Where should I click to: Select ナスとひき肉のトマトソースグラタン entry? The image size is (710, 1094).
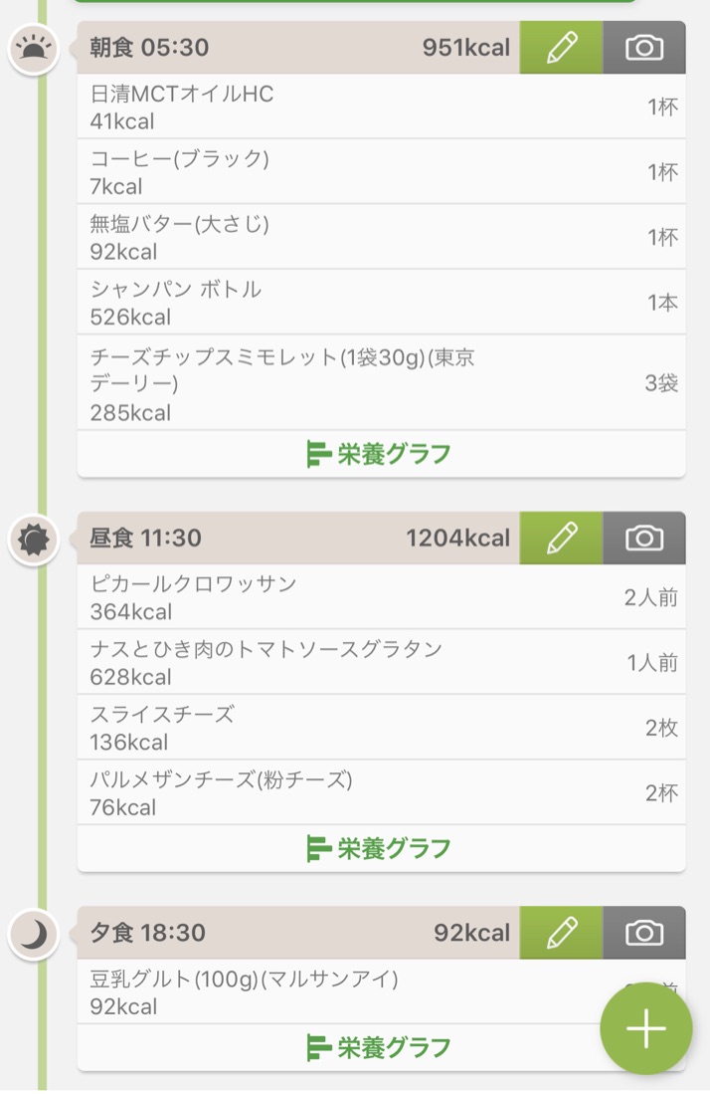(381, 662)
